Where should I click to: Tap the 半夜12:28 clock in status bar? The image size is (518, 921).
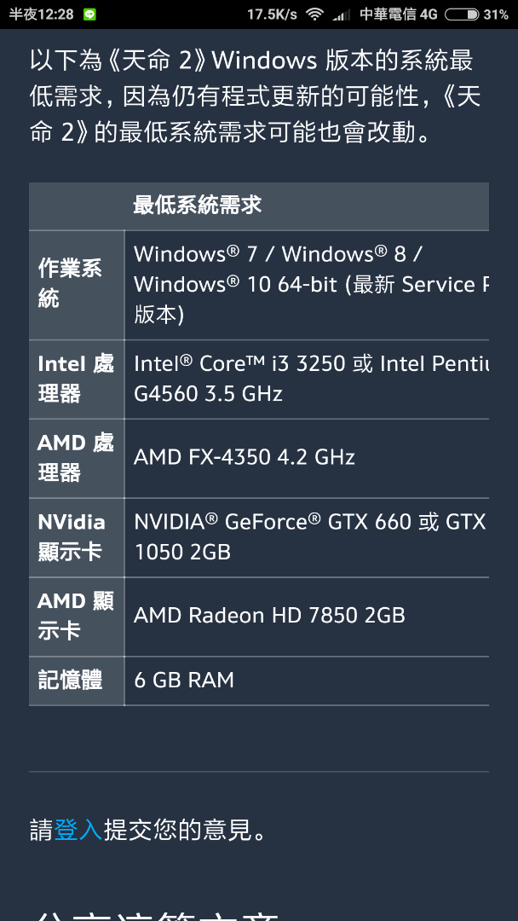tap(41, 14)
